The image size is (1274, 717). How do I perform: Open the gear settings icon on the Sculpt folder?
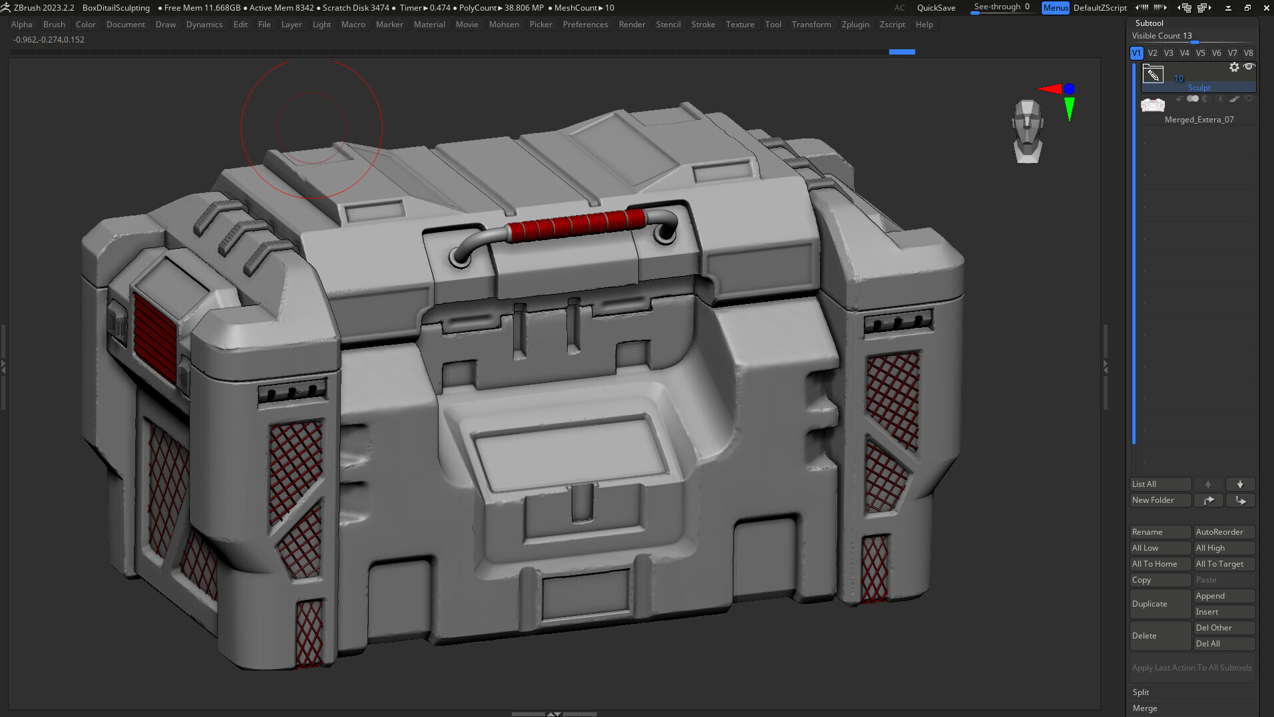1234,67
